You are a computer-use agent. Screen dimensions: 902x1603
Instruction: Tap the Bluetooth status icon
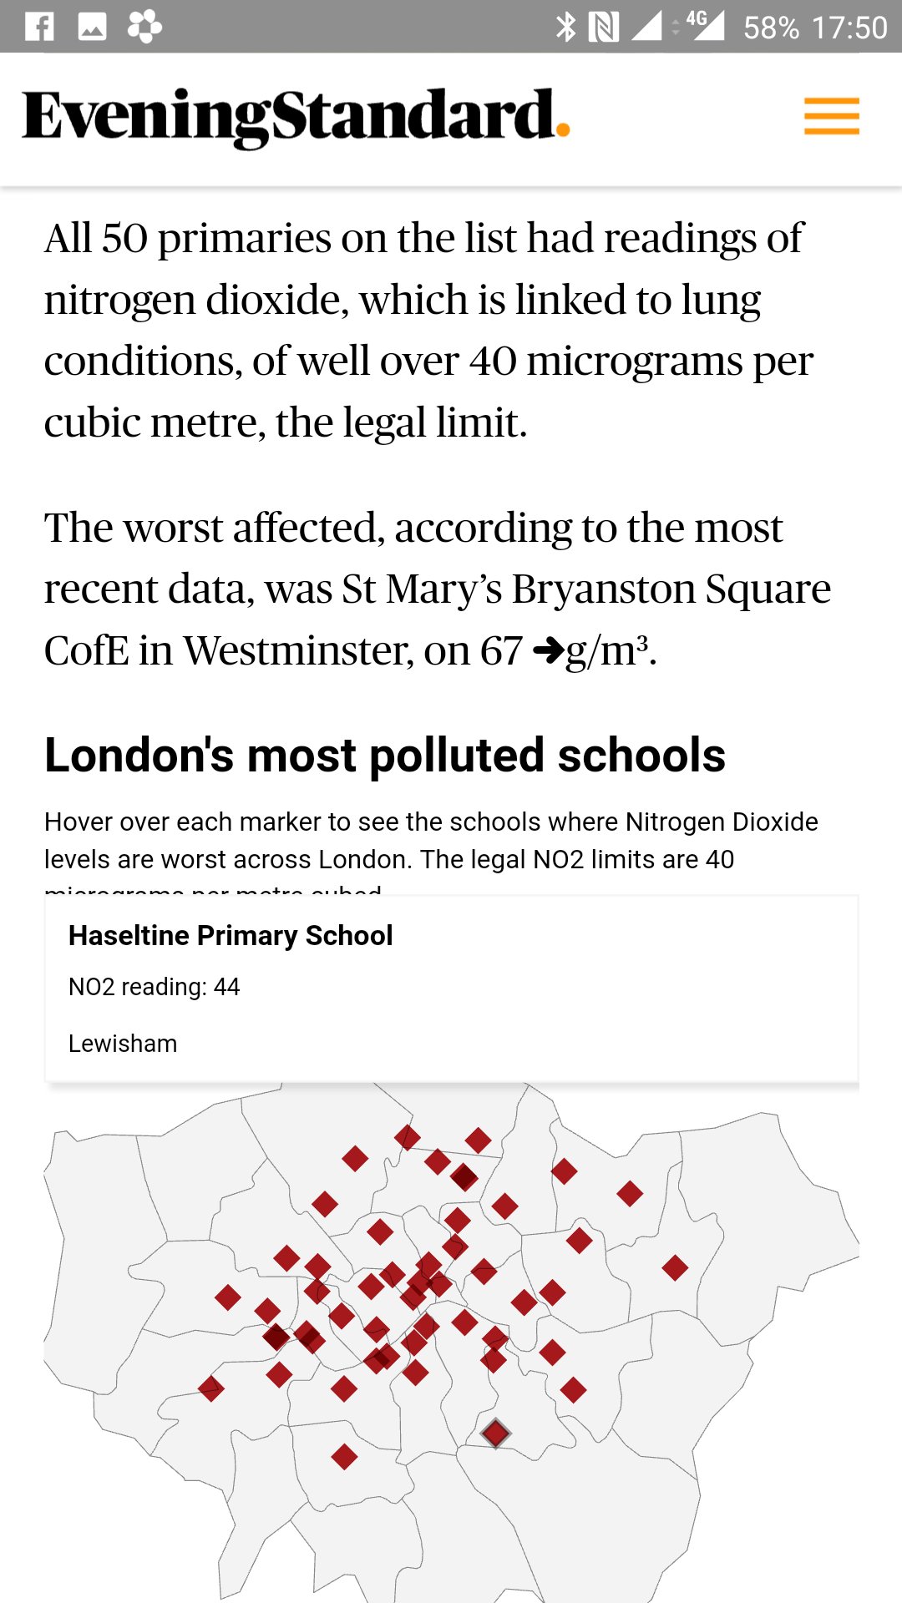[x=565, y=27]
